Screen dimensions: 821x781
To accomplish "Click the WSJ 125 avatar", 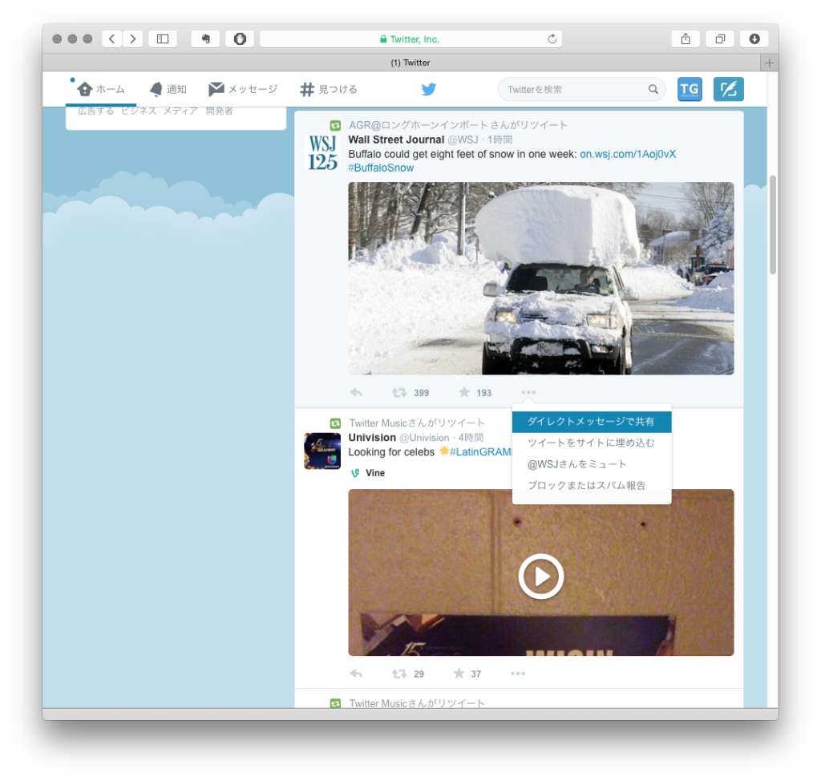I will tap(322, 153).
